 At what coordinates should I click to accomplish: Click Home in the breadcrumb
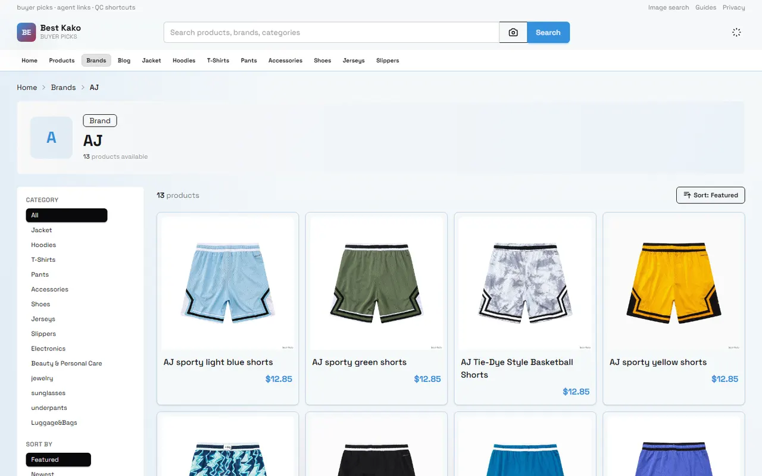coord(27,87)
